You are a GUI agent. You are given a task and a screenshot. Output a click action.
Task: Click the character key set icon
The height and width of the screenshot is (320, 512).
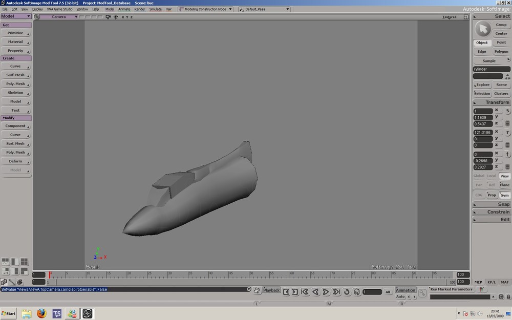[481, 289]
